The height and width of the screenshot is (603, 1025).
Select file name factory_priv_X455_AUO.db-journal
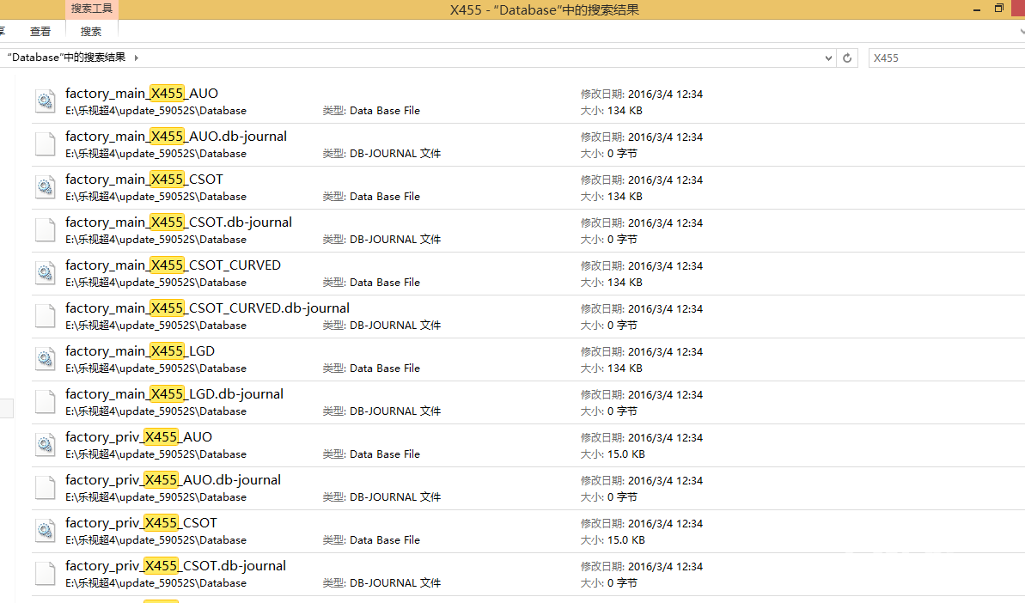click(174, 480)
